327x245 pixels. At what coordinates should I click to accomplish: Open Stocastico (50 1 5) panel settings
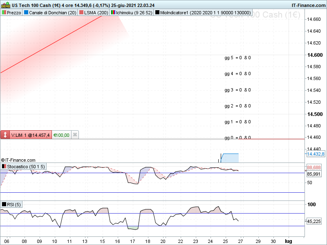click(x=26, y=167)
